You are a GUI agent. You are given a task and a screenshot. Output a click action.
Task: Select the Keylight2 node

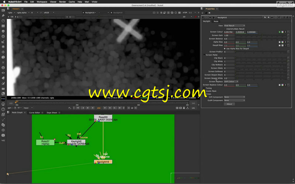pyautogui.click(x=76, y=142)
